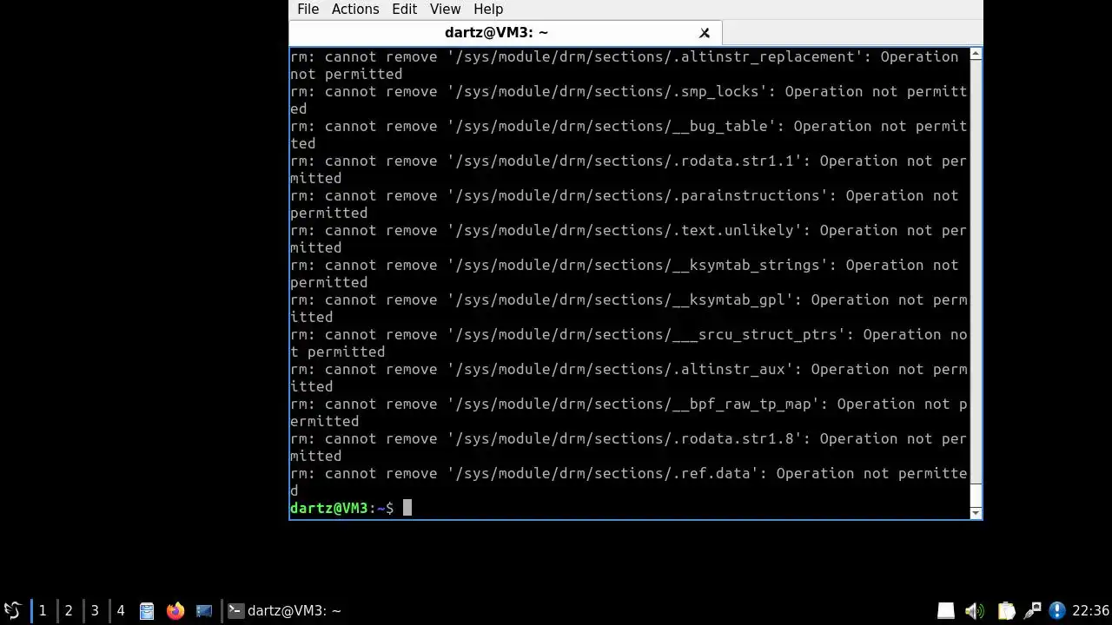
Task: Click the terminal prompt input line
Action: pos(629,508)
